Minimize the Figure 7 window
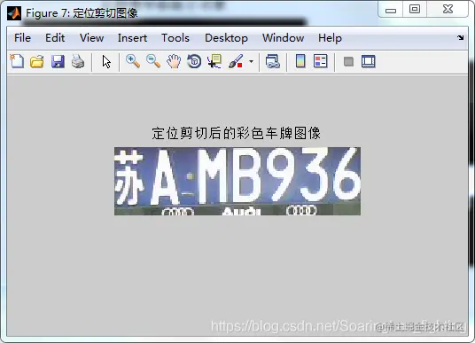The height and width of the screenshot is (343, 475). coord(391,10)
